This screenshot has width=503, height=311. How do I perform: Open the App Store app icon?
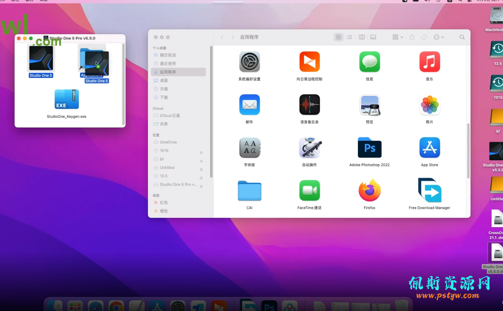click(x=430, y=148)
